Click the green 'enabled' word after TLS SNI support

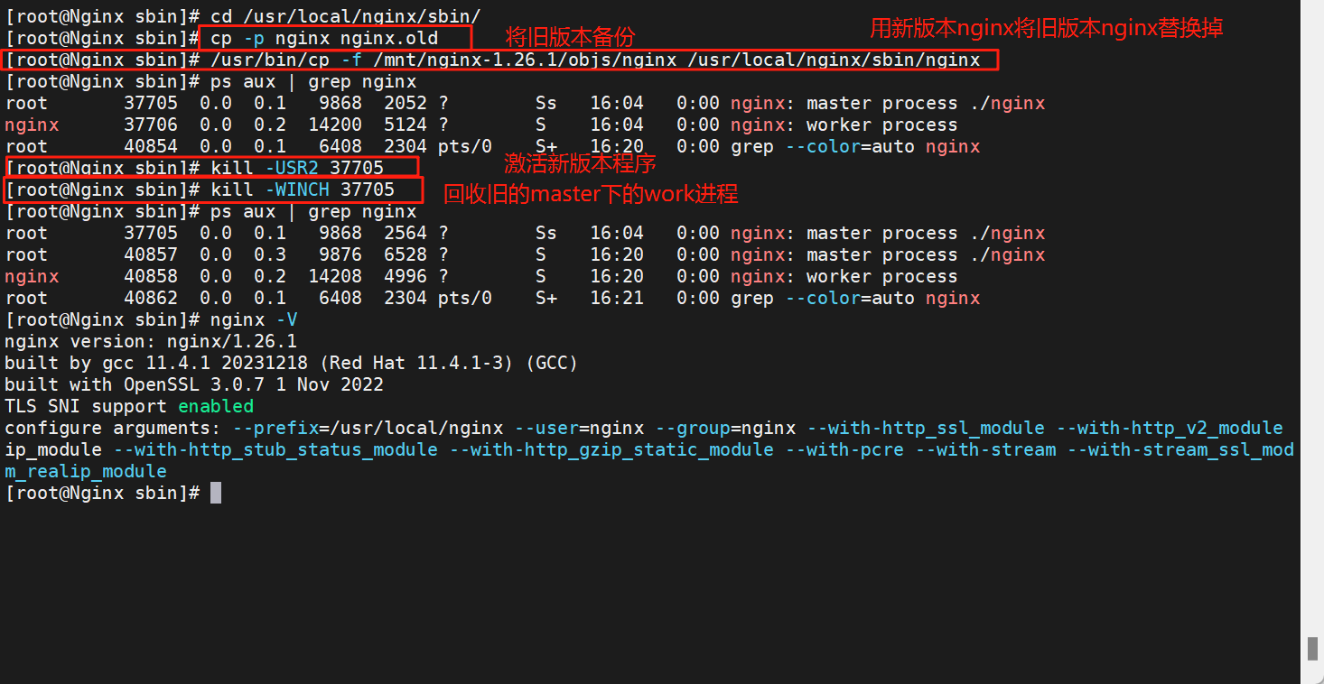coord(216,406)
